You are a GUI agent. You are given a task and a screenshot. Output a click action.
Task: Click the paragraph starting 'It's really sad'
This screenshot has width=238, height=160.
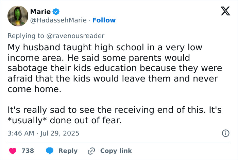[115, 115]
